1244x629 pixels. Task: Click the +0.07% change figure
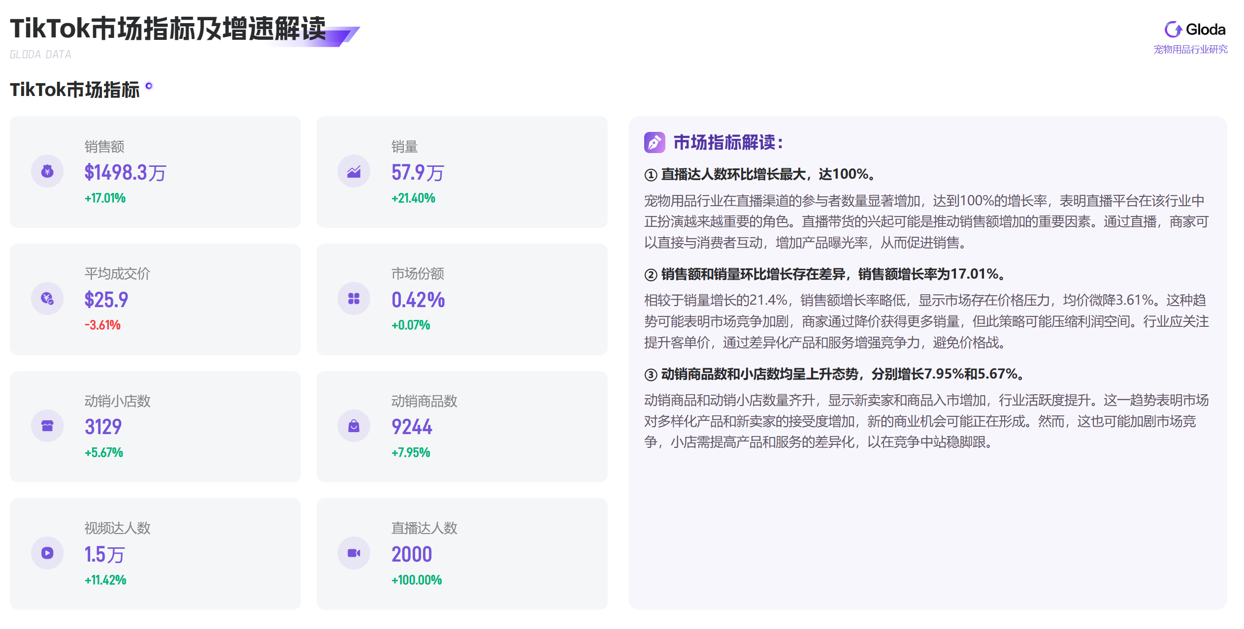[411, 325]
